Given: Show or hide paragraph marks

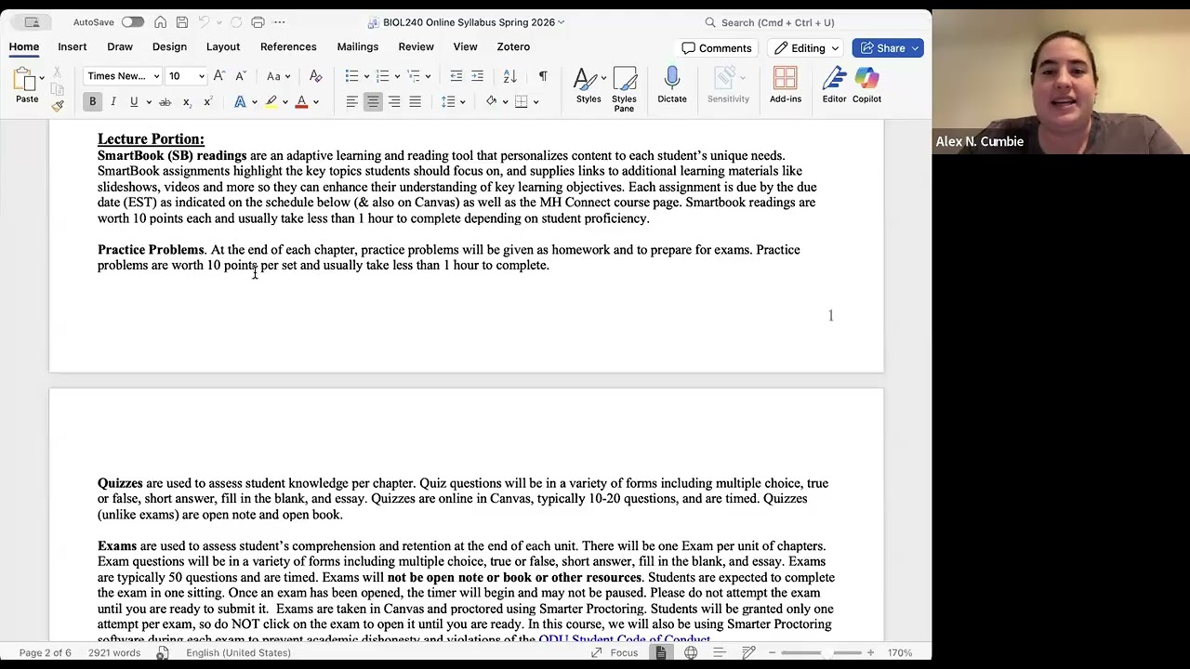Looking at the screenshot, I should [543, 76].
